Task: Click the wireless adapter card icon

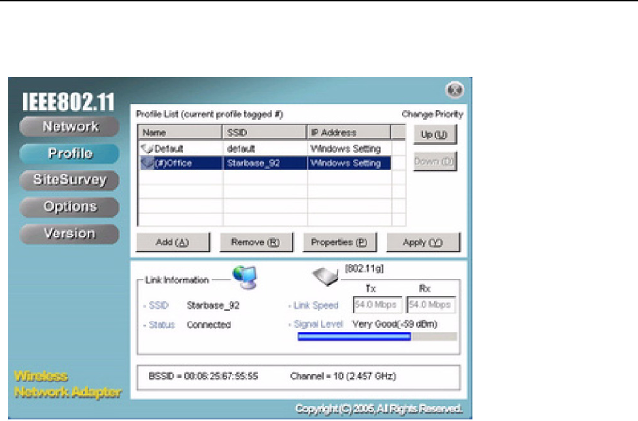Action: [326, 277]
